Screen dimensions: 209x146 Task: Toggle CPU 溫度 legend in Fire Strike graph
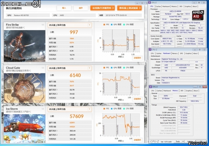pos(128,25)
